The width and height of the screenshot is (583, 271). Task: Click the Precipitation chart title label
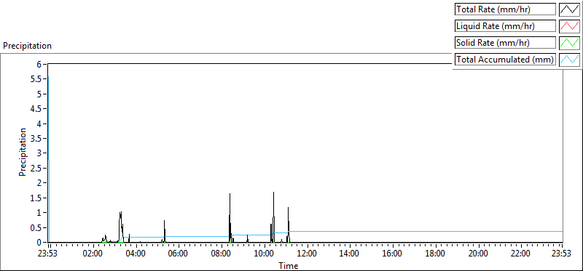point(27,46)
